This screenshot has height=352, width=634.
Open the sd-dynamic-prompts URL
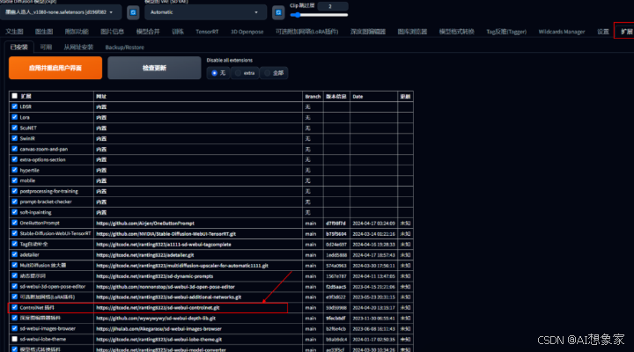154,276
